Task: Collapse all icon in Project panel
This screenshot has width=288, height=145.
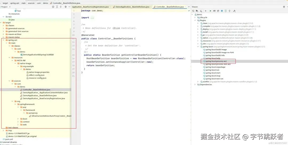Action: (x=61, y=7)
